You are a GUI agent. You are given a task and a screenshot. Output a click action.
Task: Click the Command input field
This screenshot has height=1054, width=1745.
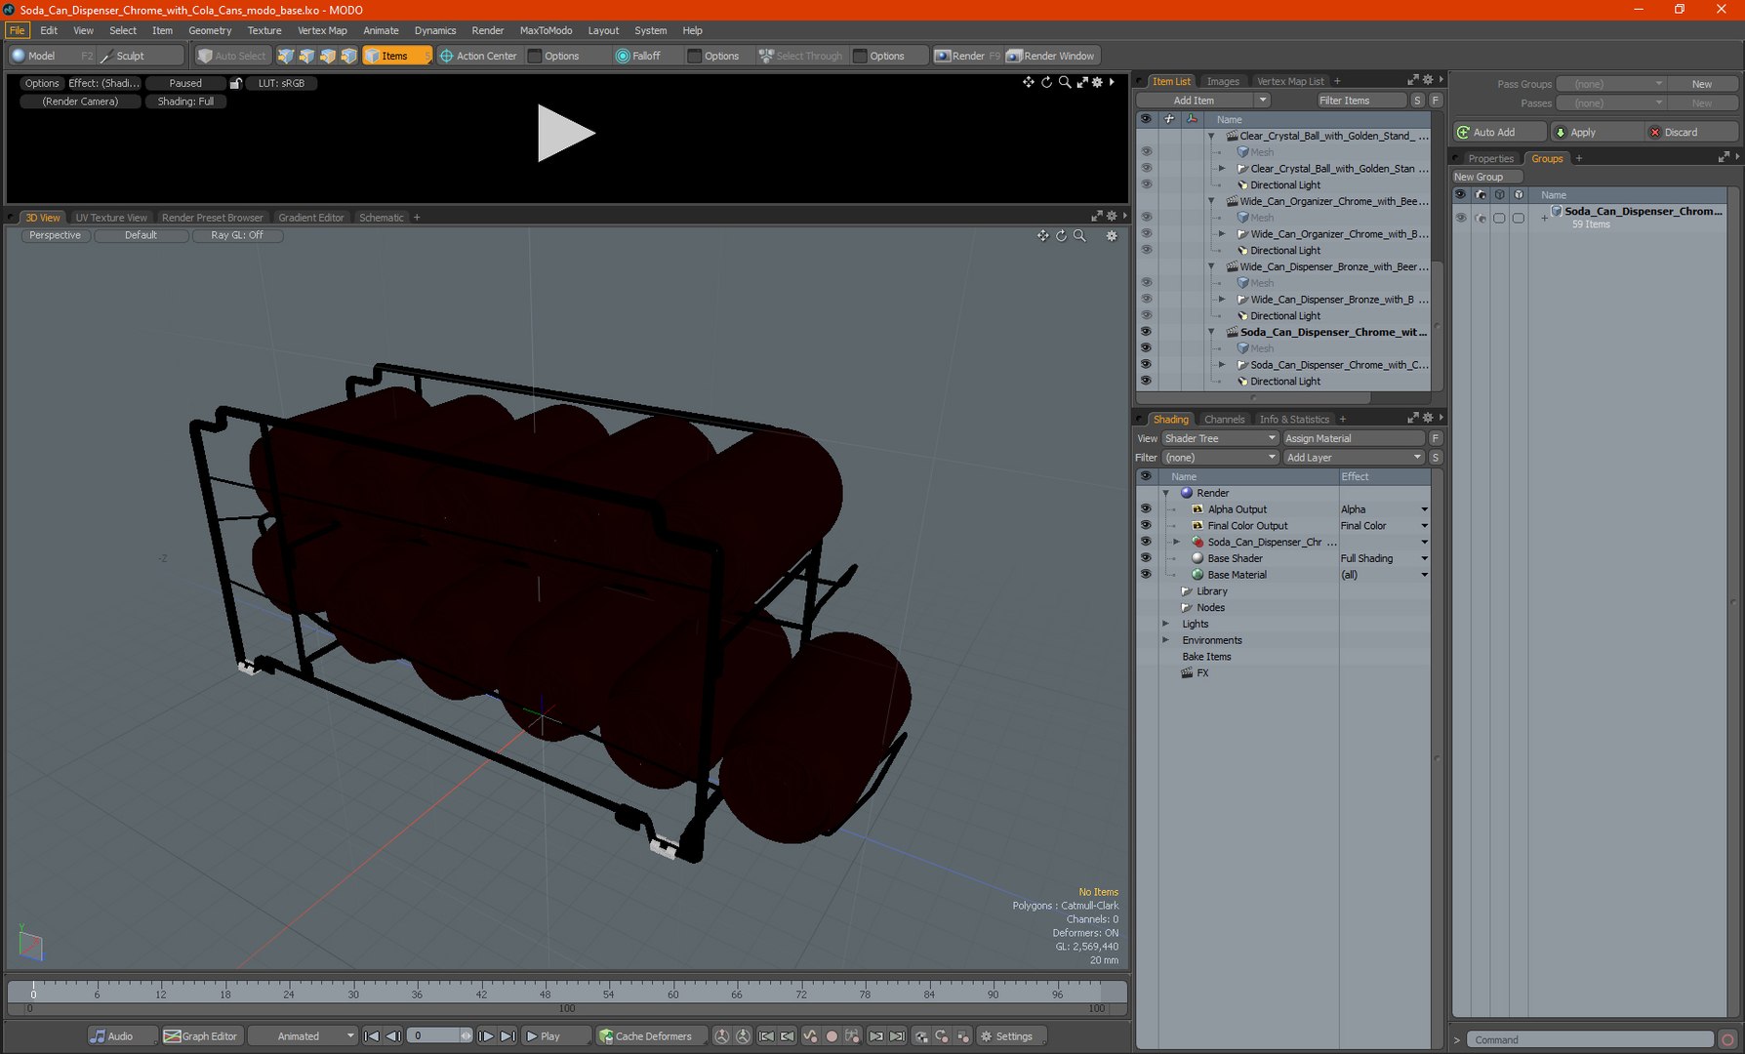click(1591, 1039)
